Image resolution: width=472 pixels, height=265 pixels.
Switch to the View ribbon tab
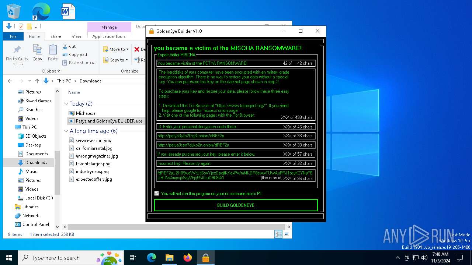[76, 36]
